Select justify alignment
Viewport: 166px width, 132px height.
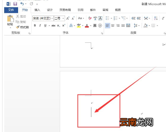click(x=123, y=25)
